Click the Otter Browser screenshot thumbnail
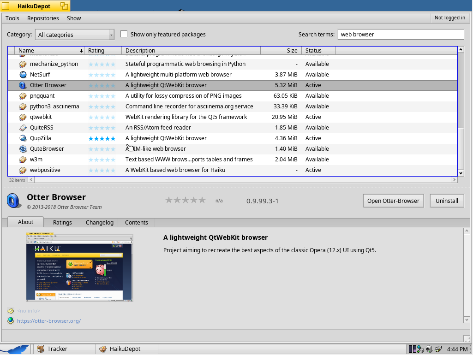Viewport: 473px width, 355px height. tap(80, 267)
